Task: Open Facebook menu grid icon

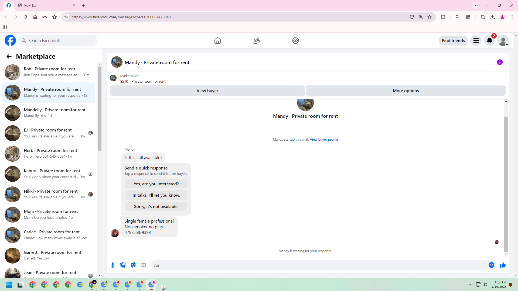Action: (x=476, y=41)
